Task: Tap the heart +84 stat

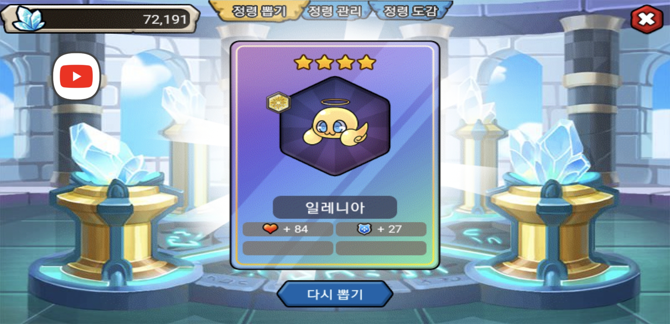Action: 288,229
